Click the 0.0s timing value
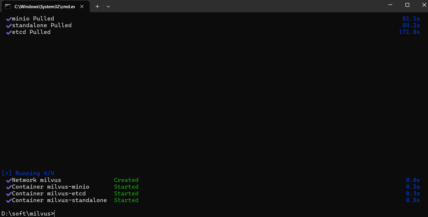Image resolution: width=428 pixels, height=217 pixels. (x=413, y=180)
